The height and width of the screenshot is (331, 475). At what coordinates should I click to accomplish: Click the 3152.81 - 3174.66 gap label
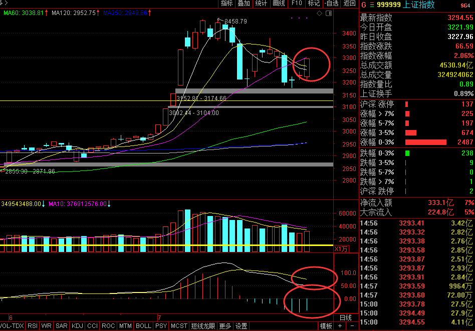pyautogui.click(x=201, y=98)
